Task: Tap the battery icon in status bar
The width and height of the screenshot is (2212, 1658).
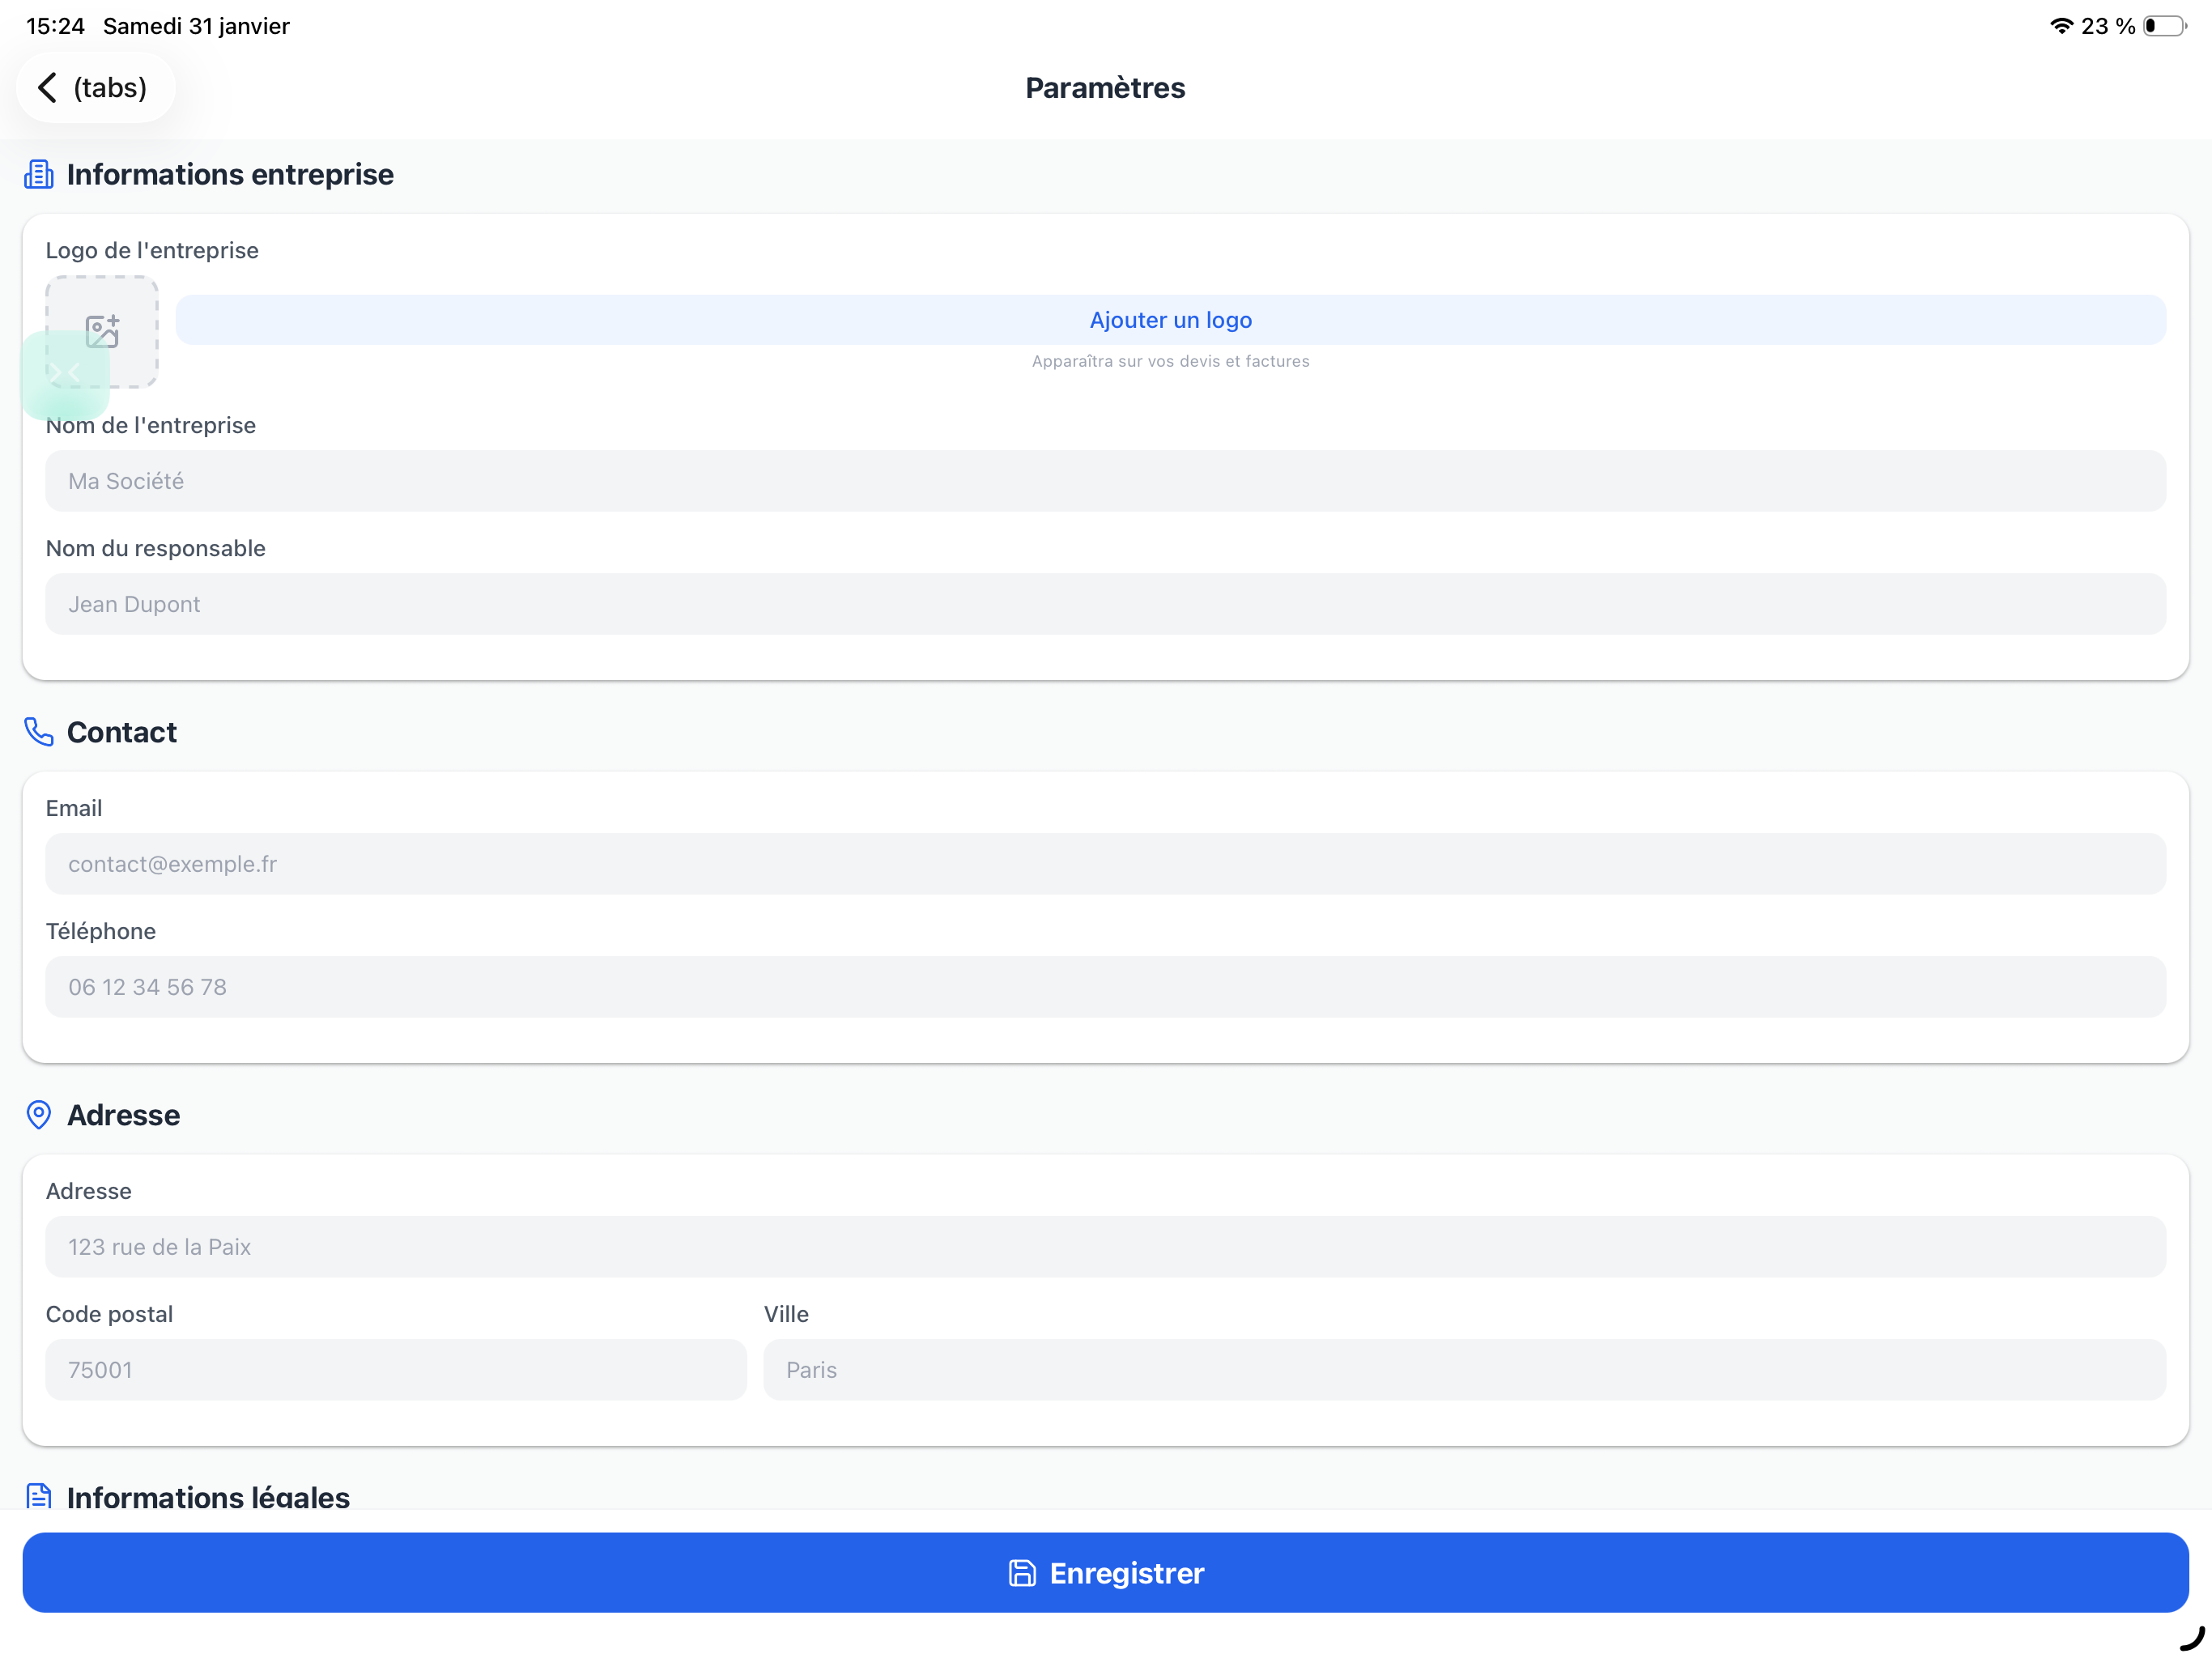Action: (2165, 26)
